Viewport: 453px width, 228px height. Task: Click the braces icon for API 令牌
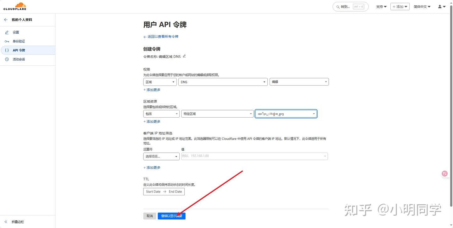pos(7,50)
